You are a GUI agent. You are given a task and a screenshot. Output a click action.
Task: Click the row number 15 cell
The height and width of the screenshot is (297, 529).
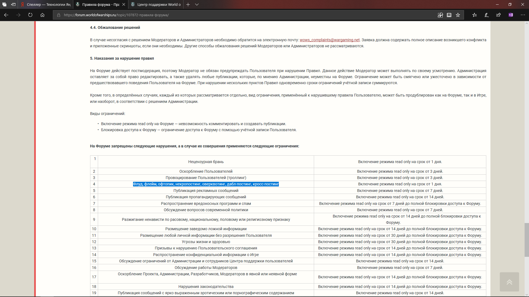(x=94, y=261)
